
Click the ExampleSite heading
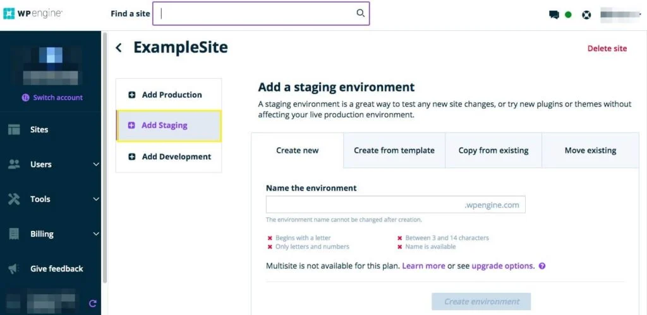pos(180,47)
